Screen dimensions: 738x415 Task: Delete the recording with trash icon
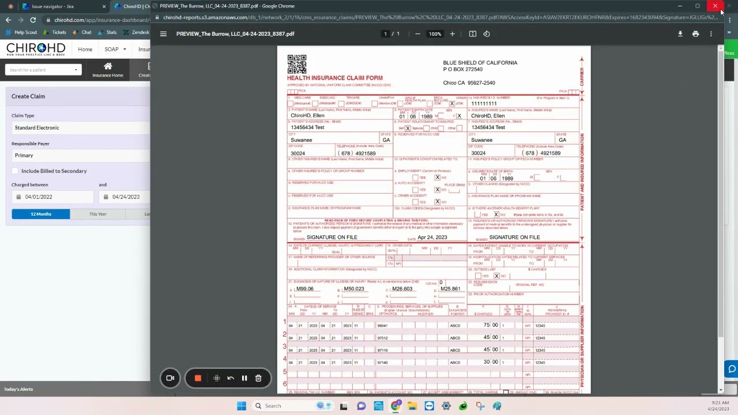click(258, 378)
